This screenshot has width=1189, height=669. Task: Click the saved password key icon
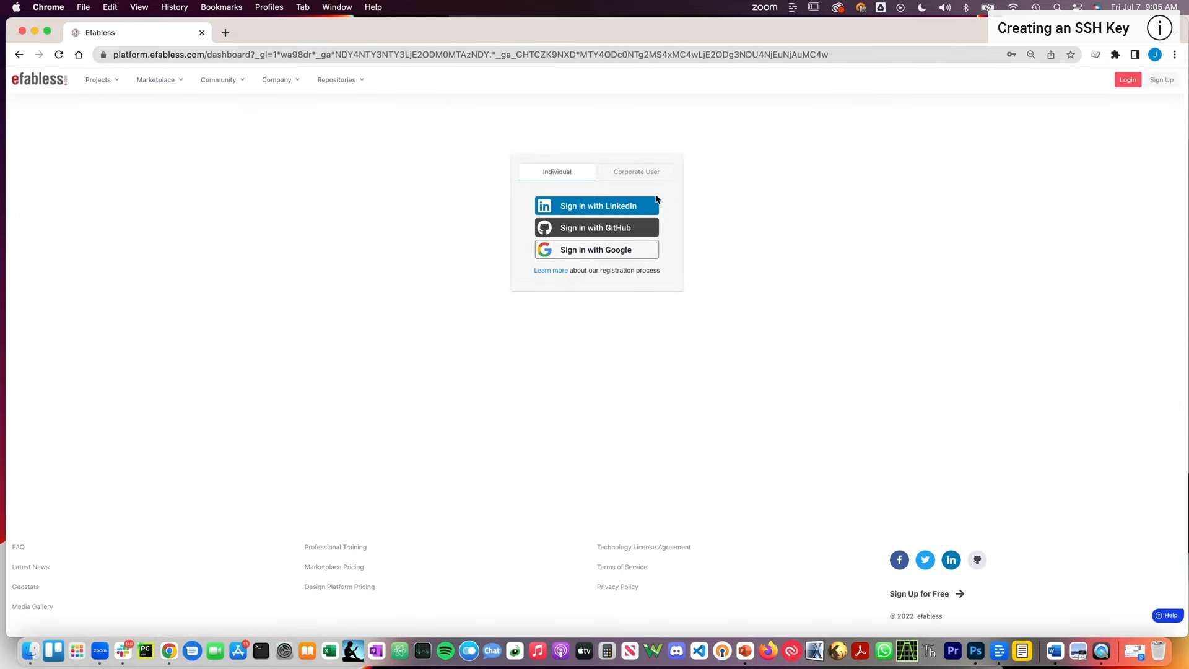[x=1011, y=55]
